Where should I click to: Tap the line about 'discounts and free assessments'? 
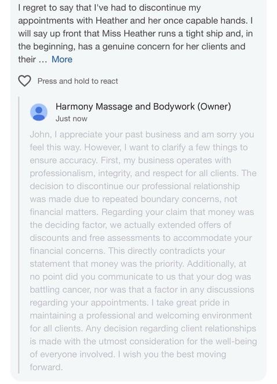coord(141,238)
